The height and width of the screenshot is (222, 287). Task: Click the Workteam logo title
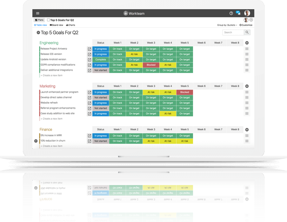pos(134,13)
